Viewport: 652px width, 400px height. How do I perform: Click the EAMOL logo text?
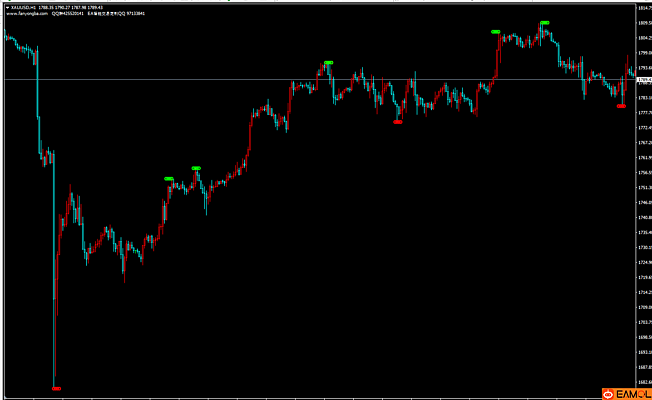coord(633,395)
